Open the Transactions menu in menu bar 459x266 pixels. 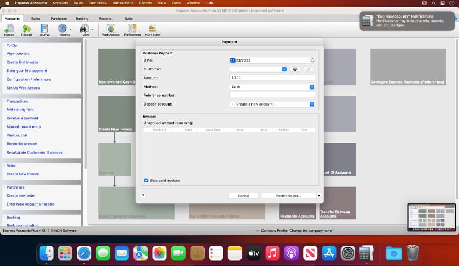pos(122,3)
